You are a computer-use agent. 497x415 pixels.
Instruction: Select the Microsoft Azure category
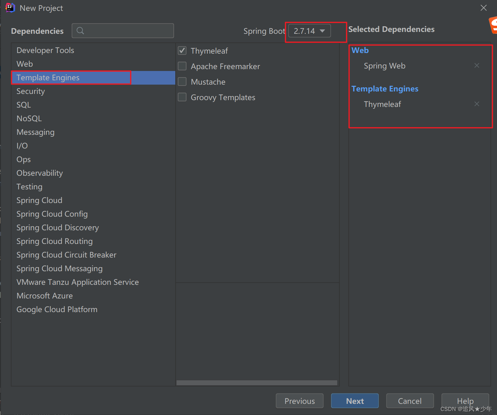93,296
